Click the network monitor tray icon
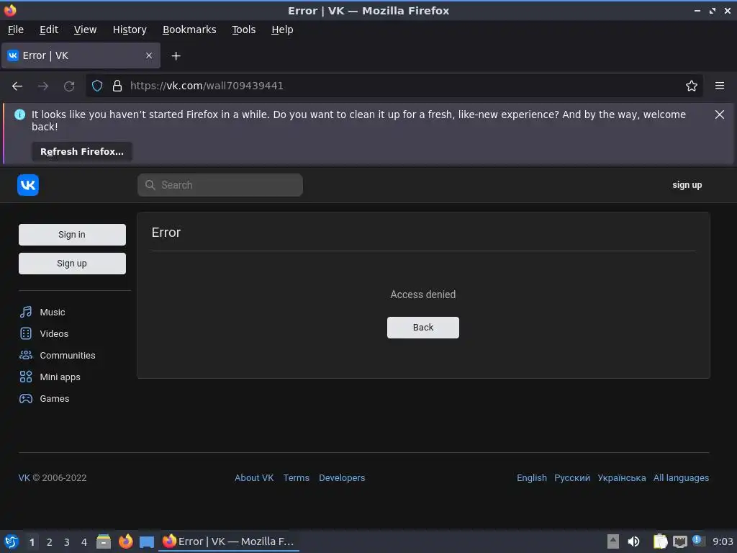This screenshot has height=553, width=737. coord(679,541)
